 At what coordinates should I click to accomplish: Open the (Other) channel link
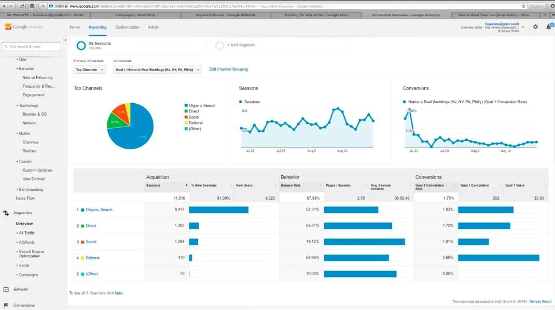click(x=92, y=274)
